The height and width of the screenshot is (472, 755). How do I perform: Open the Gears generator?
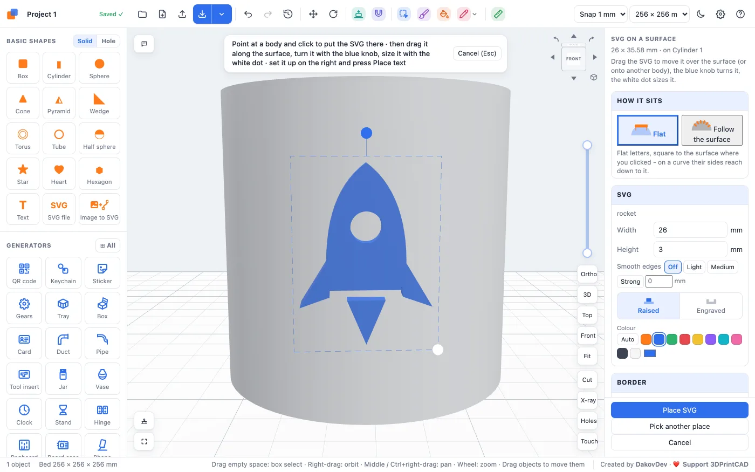[24, 308]
